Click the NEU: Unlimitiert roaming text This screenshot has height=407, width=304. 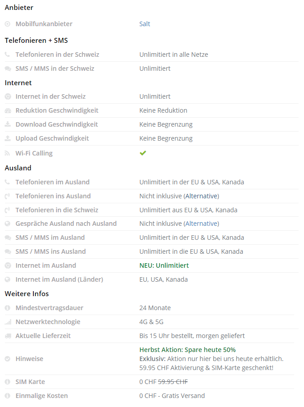[x=164, y=265]
